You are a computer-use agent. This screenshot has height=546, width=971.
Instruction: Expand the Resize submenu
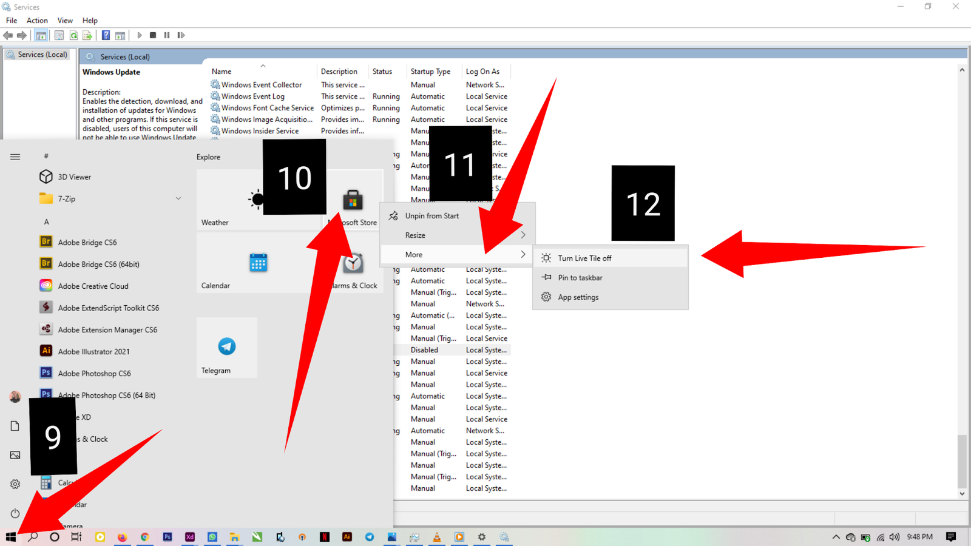[x=458, y=235]
